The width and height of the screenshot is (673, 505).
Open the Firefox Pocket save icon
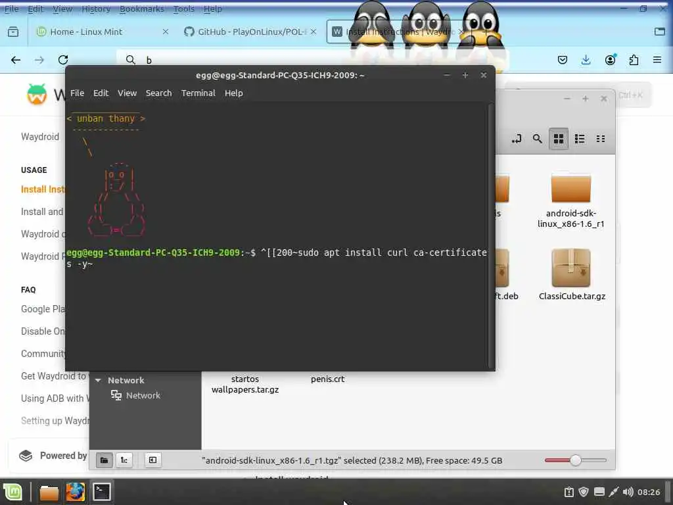563,60
